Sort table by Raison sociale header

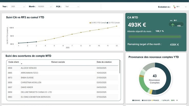(x=58, y=62)
